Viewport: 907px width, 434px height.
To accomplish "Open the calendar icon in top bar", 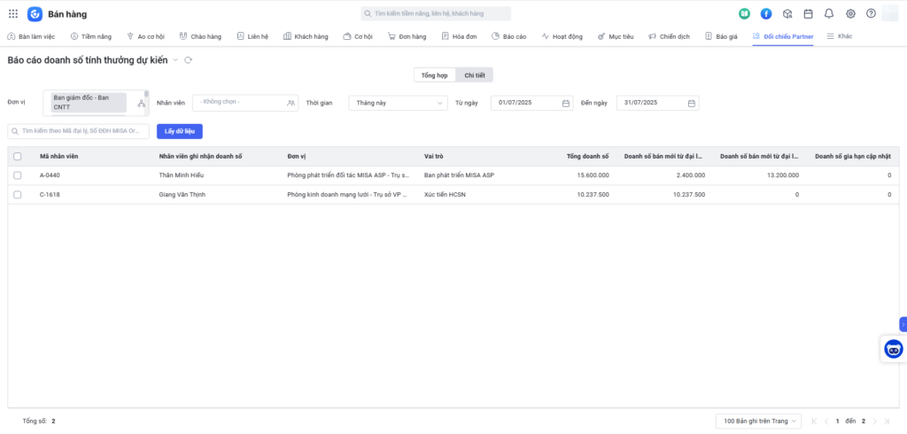I will click(x=808, y=13).
